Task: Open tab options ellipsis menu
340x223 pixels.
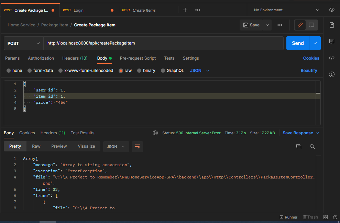Action: pos(198,10)
